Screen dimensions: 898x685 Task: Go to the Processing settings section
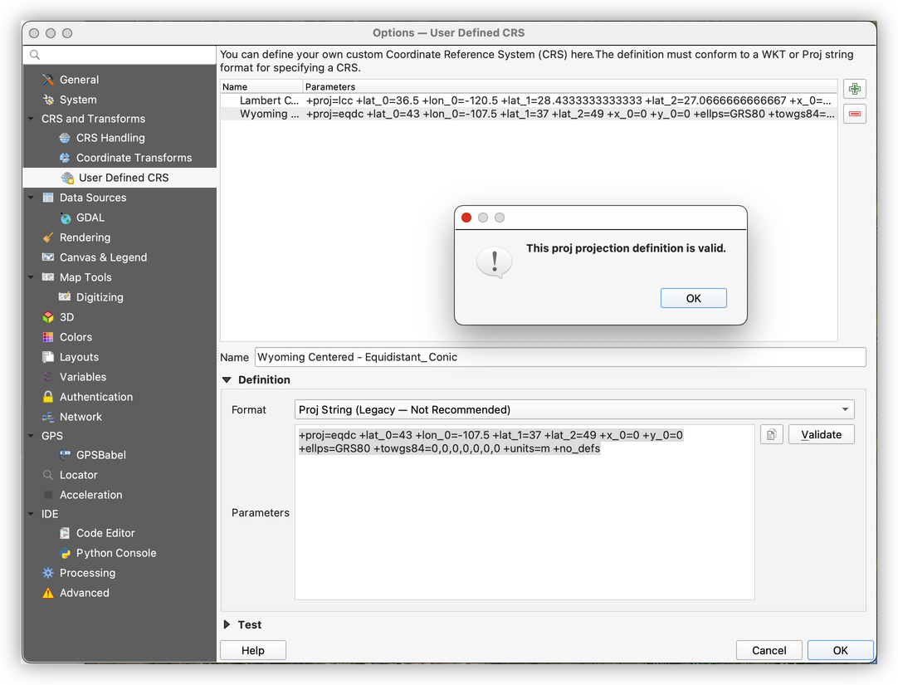(x=87, y=573)
